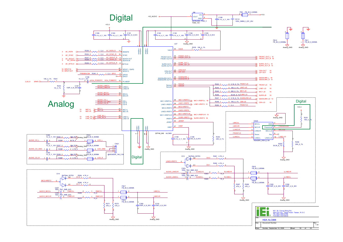Click the AC_RST# port symbol
The width and height of the screenshot is (343, 242).
(77, 52)
